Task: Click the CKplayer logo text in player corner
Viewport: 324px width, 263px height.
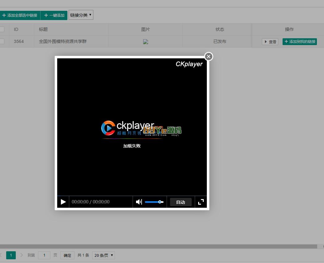Action: pos(189,64)
